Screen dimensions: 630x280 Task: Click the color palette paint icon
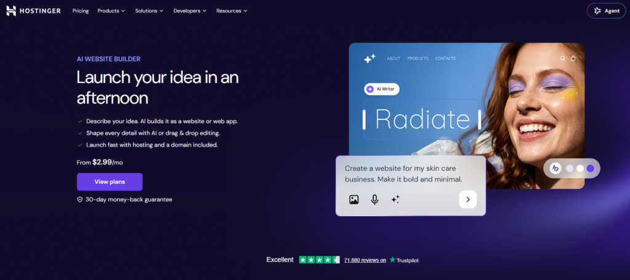[556, 169]
